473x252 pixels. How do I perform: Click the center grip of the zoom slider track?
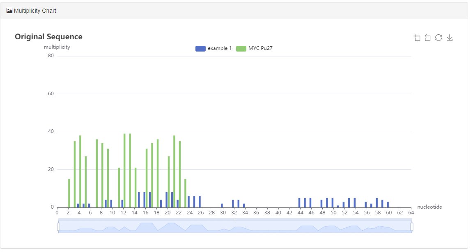[x=235, y=220]
